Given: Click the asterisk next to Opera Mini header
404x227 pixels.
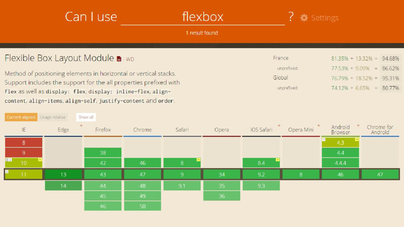Looking at the screenshot, I should pos(319,126).
